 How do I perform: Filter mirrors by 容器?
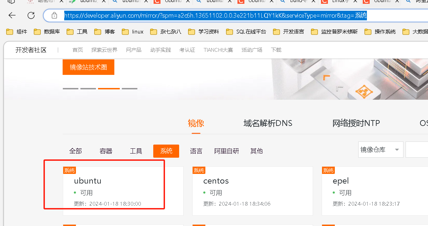tap(106, 151)
